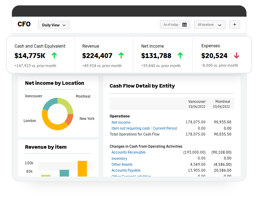Click the 100k axis label in revenue chart
258x197 pixels.
click(29, 163)
